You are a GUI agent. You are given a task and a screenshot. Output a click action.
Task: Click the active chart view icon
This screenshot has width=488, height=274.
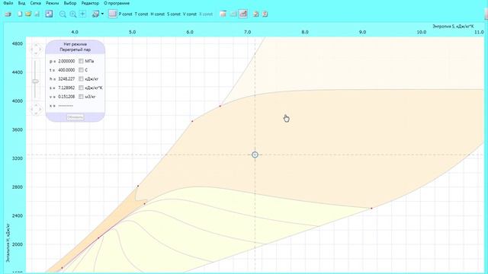click(x=243, y=14)
